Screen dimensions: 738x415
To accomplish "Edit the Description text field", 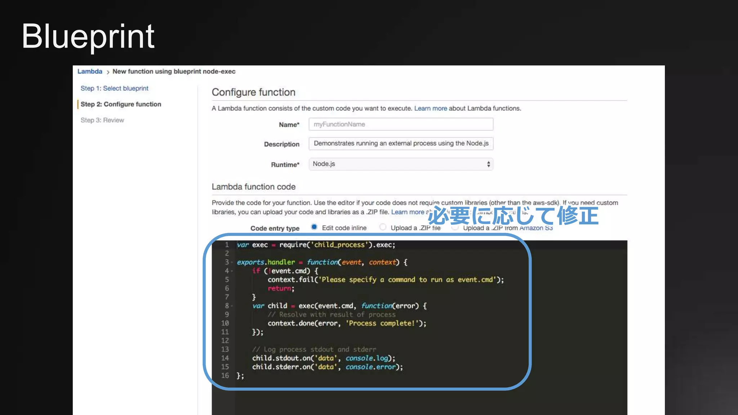I will [x=401, y=143].
